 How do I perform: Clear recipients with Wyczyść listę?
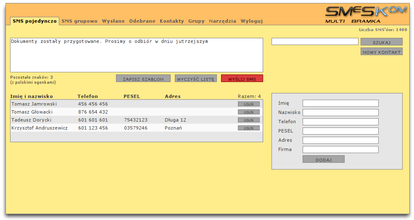tap(195, 79)
